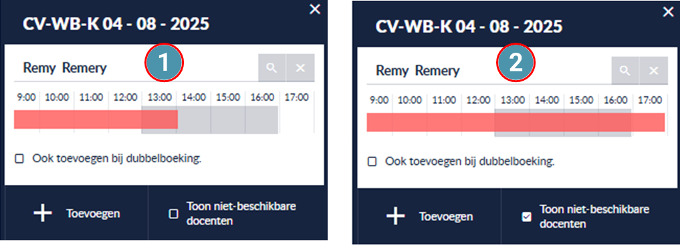Click the Remy Remery name field right panel
The height and width of the screenshot is (245, 680).
tap(489, 71)
